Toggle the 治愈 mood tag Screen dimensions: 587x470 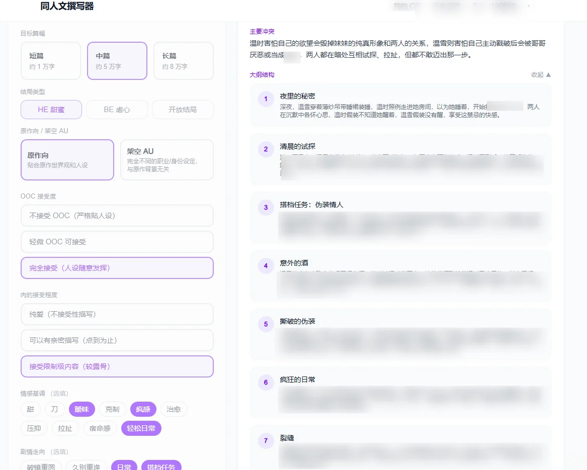pos(174,409)
